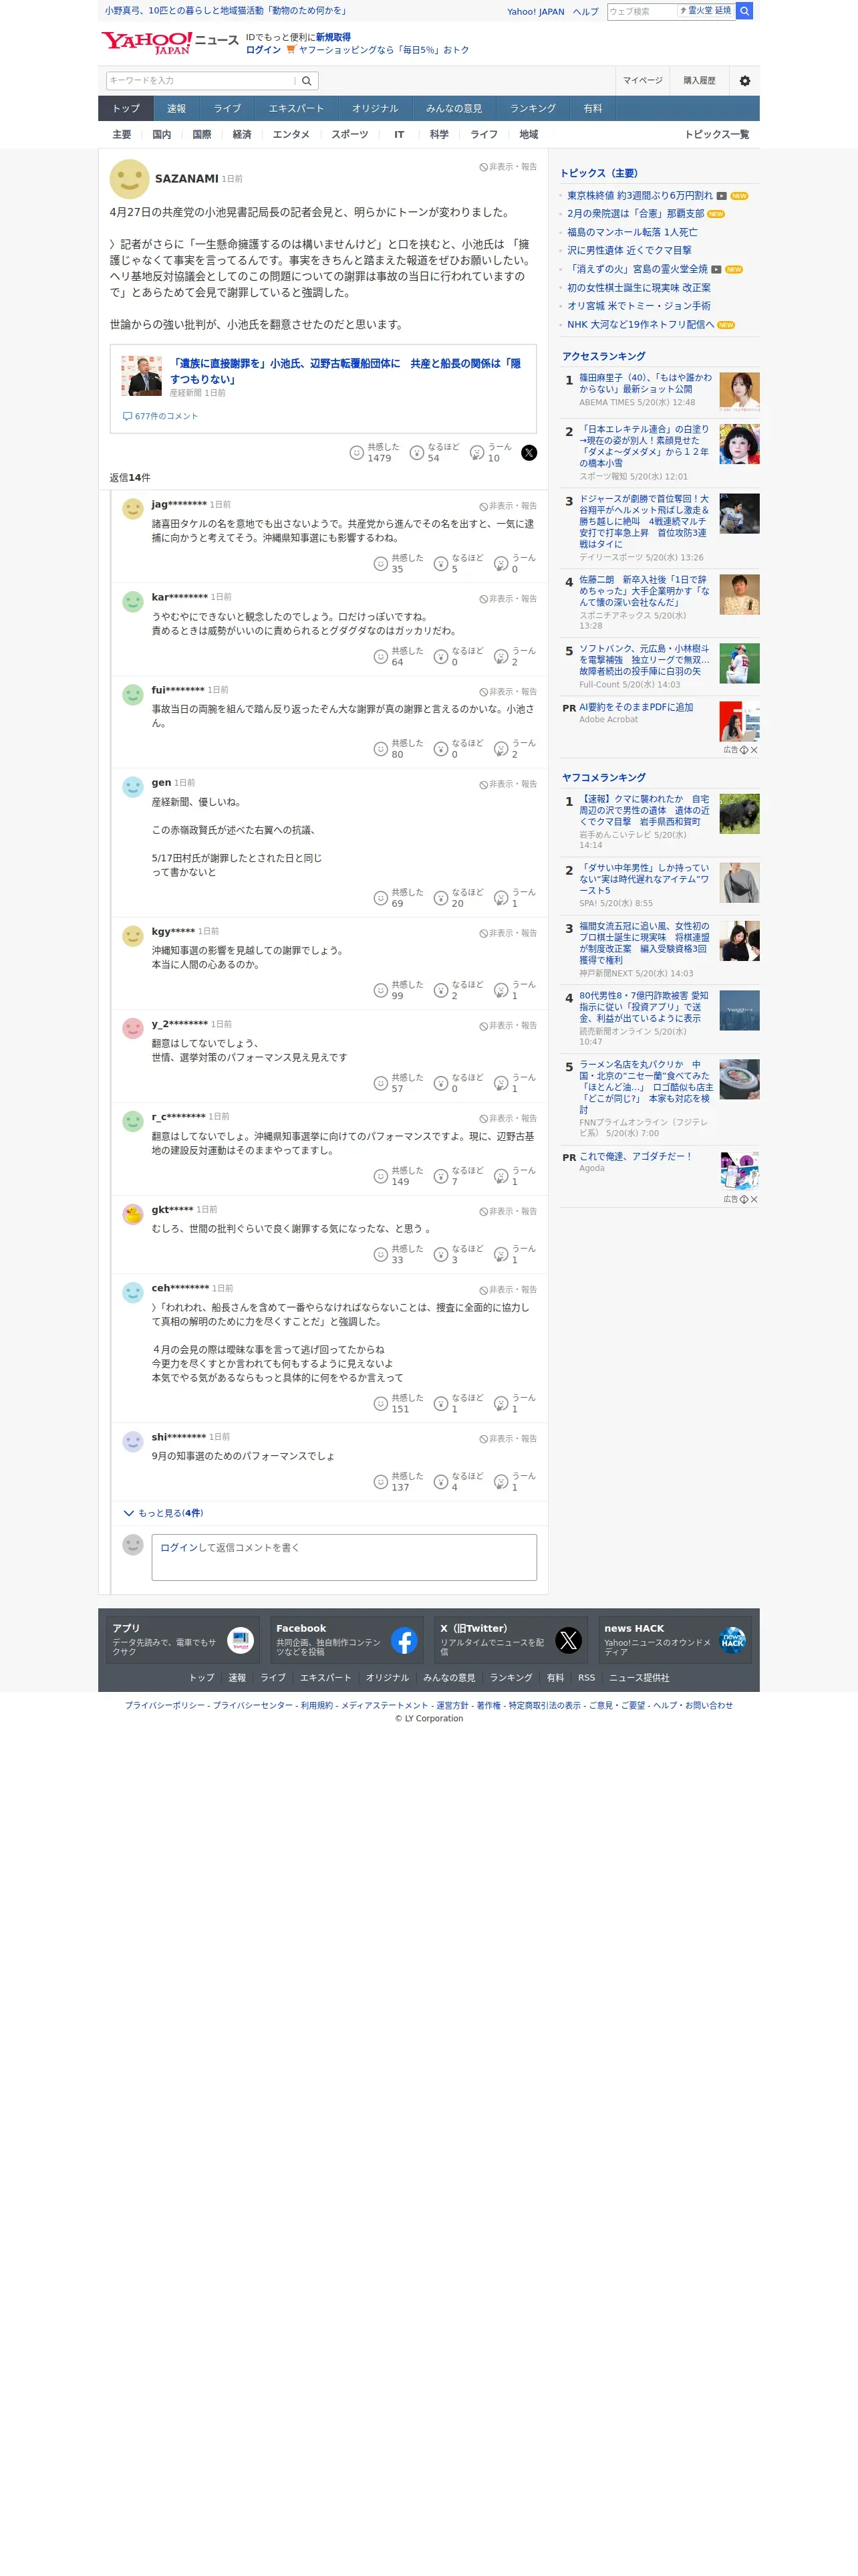Open topic 東京株終値 約3週間ぶり6万円割れ
This screenshot has height=2576, width=858.
pos(640,196)
